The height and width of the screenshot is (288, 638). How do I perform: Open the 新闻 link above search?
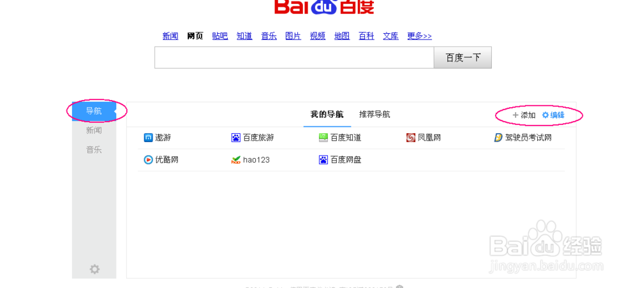tap(170, 36)
